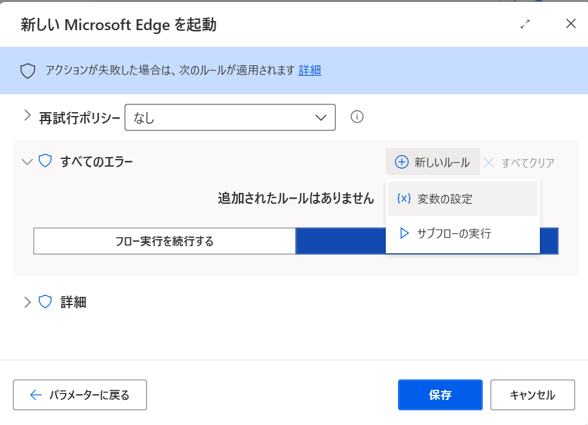Click the 保存 button
Image resolution: width=588 pixels, height=425 pixels.
[x=440, y=395]
